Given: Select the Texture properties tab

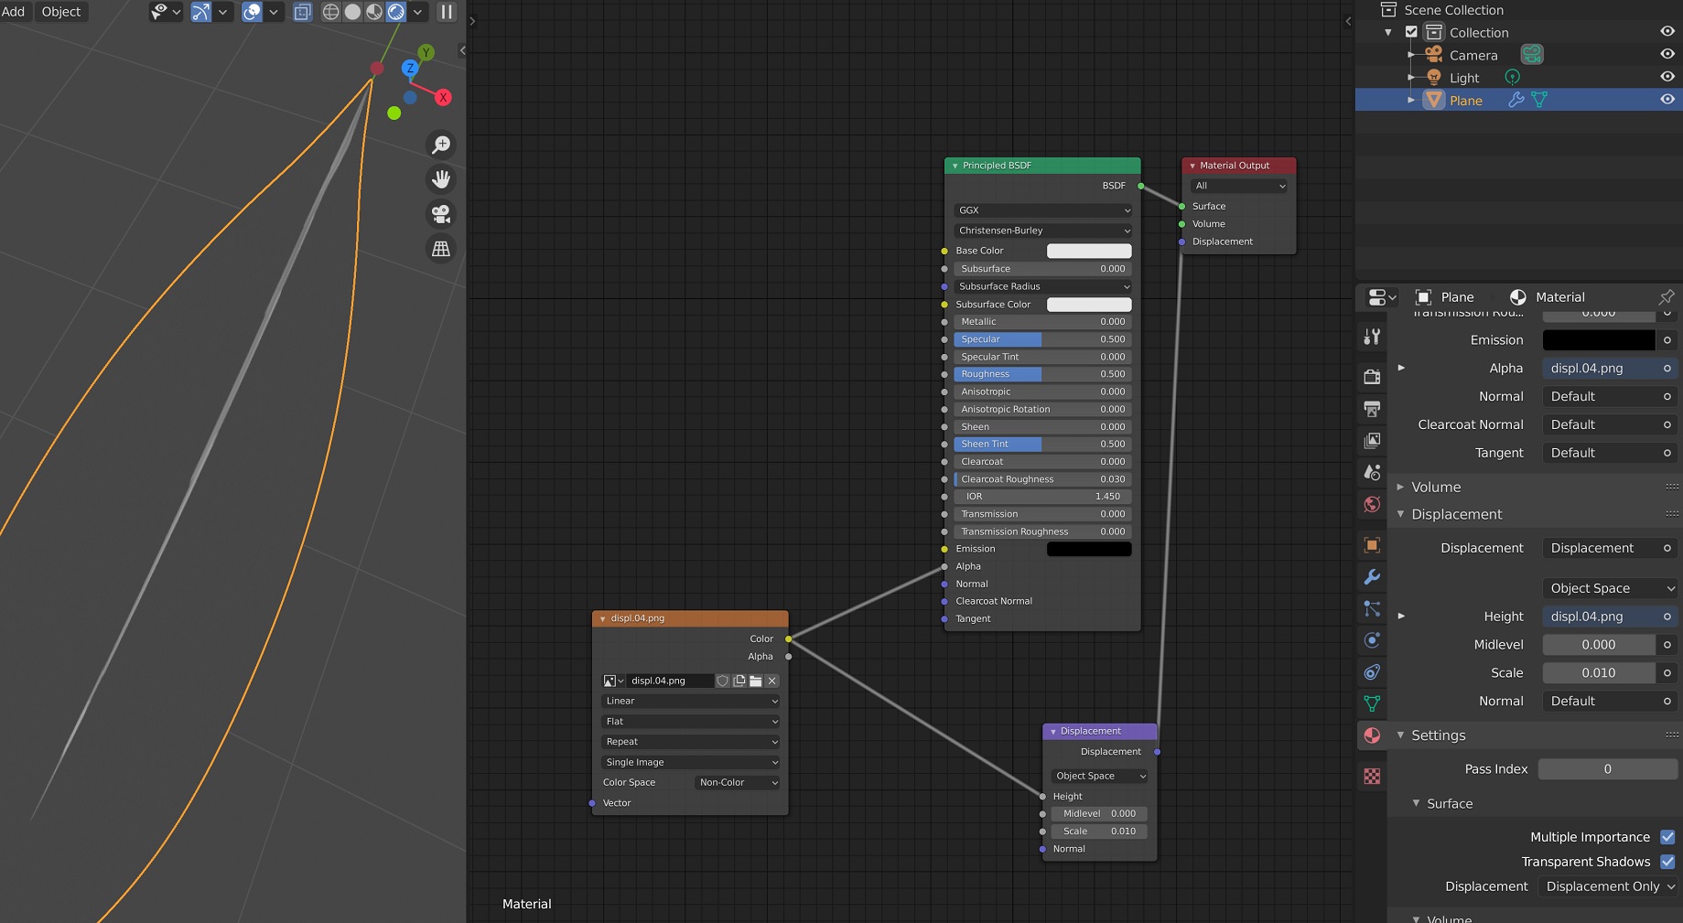Looking at the screenshot, I should tap(1372, 775).
